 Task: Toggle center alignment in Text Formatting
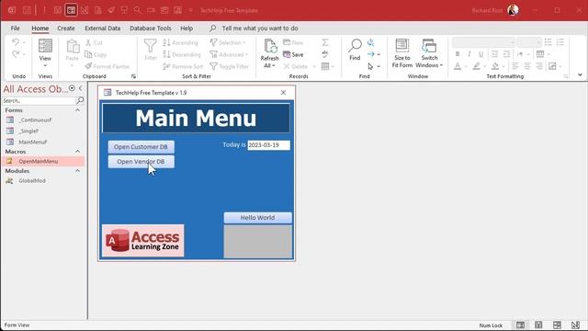(x=526, y=66)
